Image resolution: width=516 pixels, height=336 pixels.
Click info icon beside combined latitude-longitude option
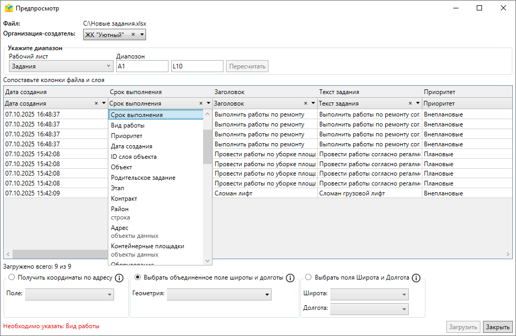click(x=290, y=278)
